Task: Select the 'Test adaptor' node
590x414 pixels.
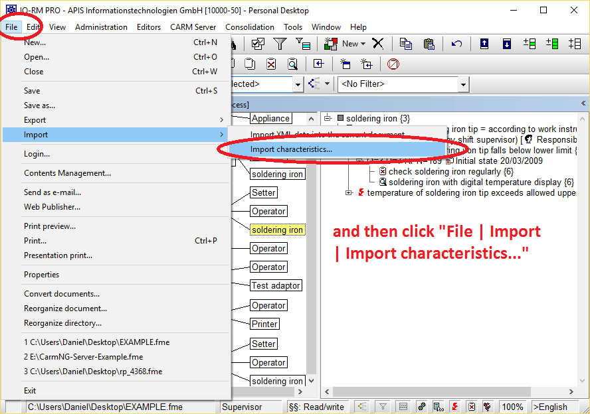Action: coord(276,285)
